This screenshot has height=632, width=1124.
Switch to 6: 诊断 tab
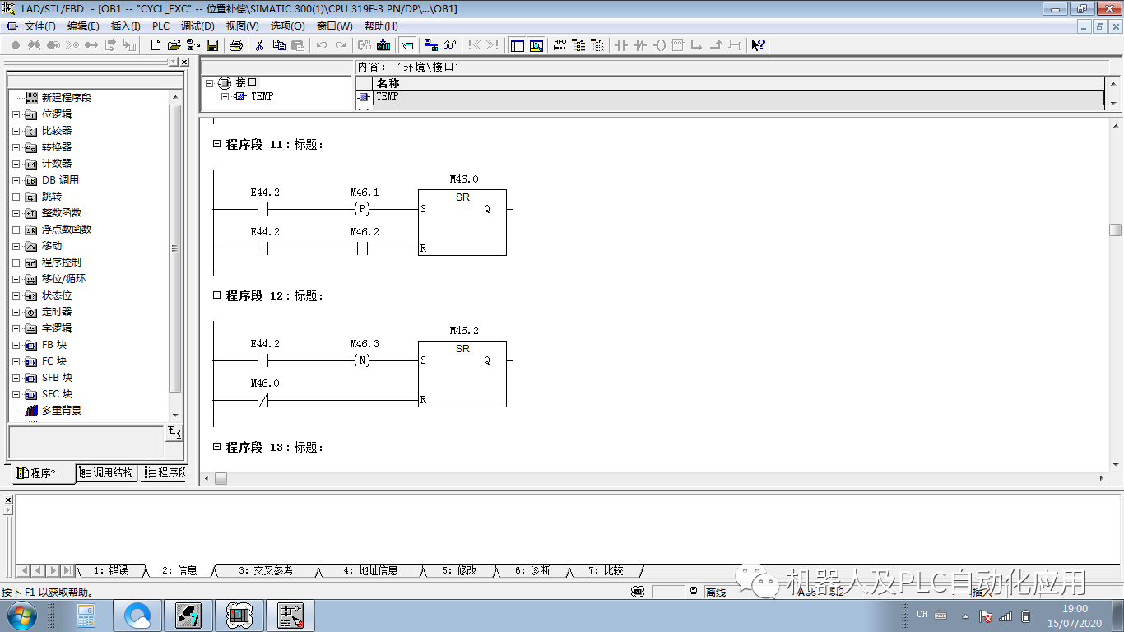(x=532, y=570)
